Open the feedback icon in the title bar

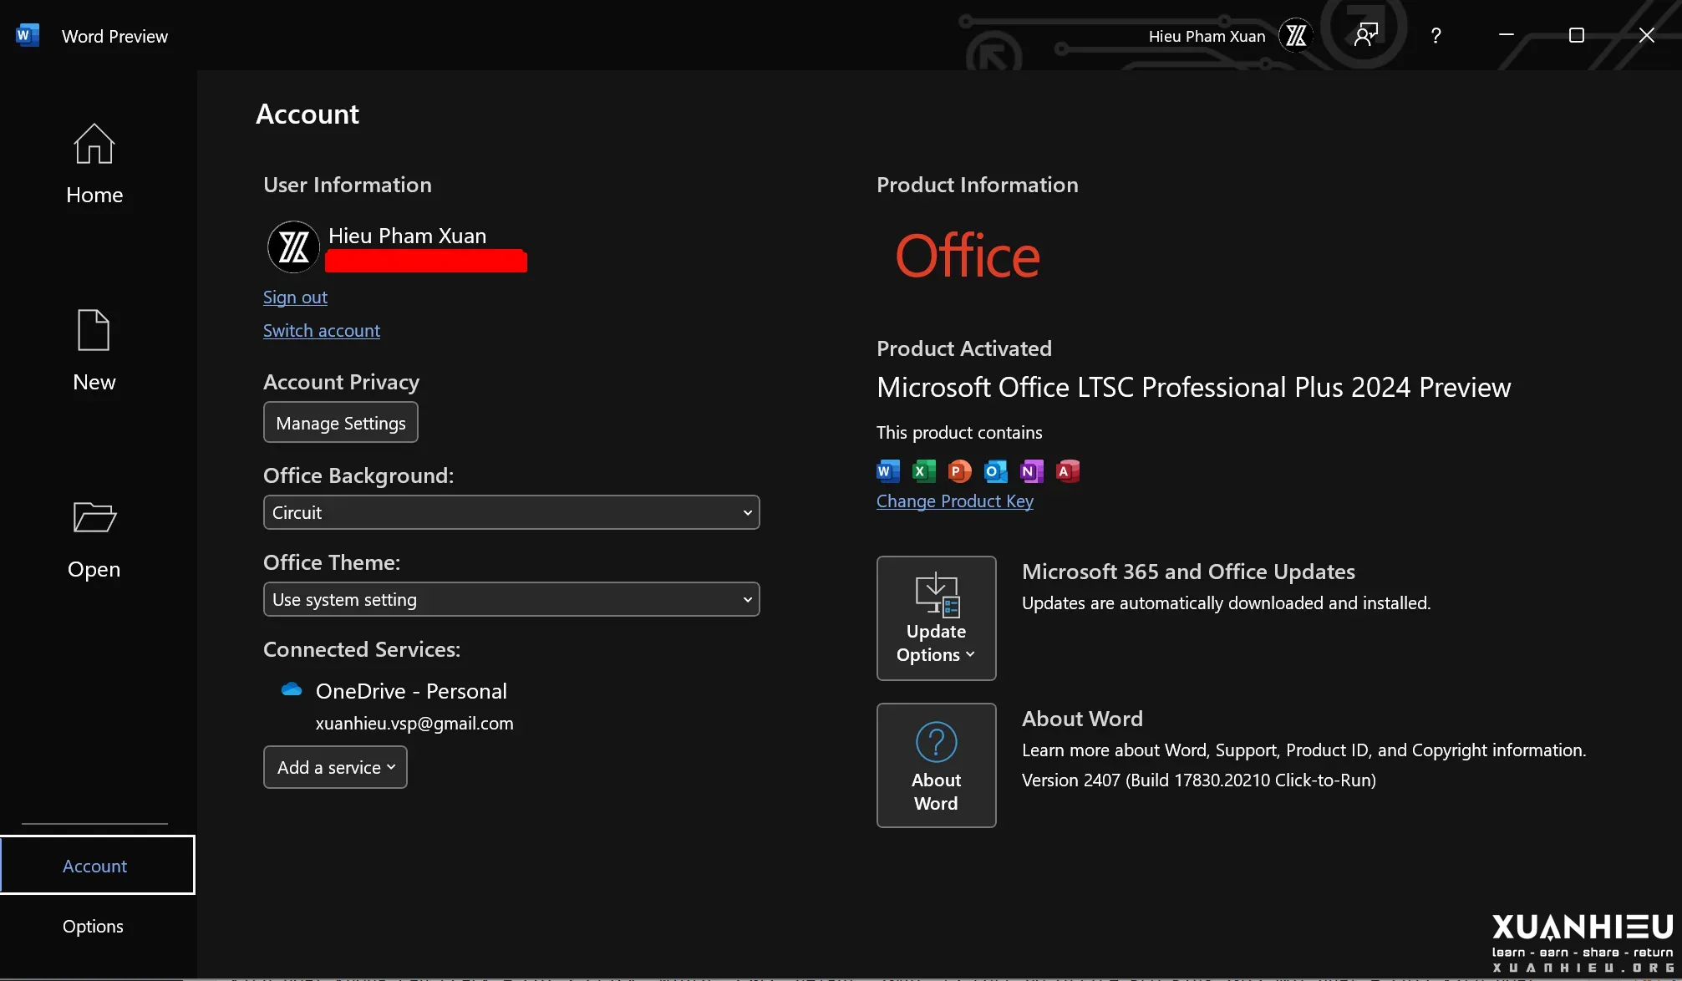coord(1365,35)
